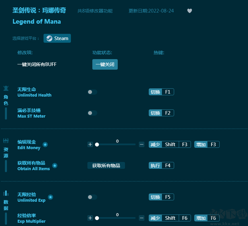Click the 一键关闭所有BUFF label

coord(37,64)
